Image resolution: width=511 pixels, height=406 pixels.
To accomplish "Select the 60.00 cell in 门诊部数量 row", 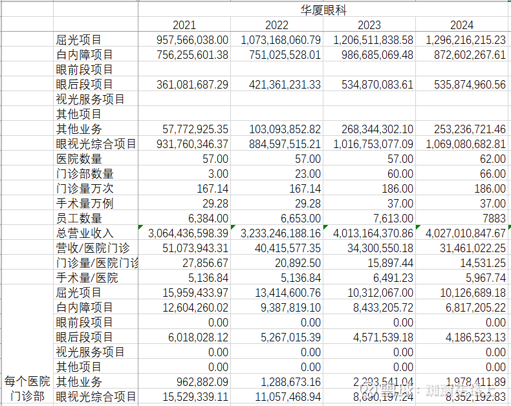I will pos(369,173).
